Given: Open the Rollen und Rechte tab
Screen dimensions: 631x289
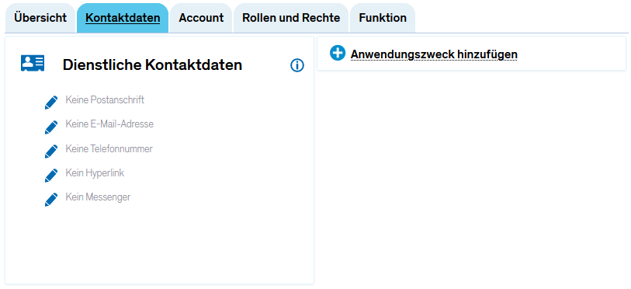Looking at the screenshot, I should pos(291,18).
